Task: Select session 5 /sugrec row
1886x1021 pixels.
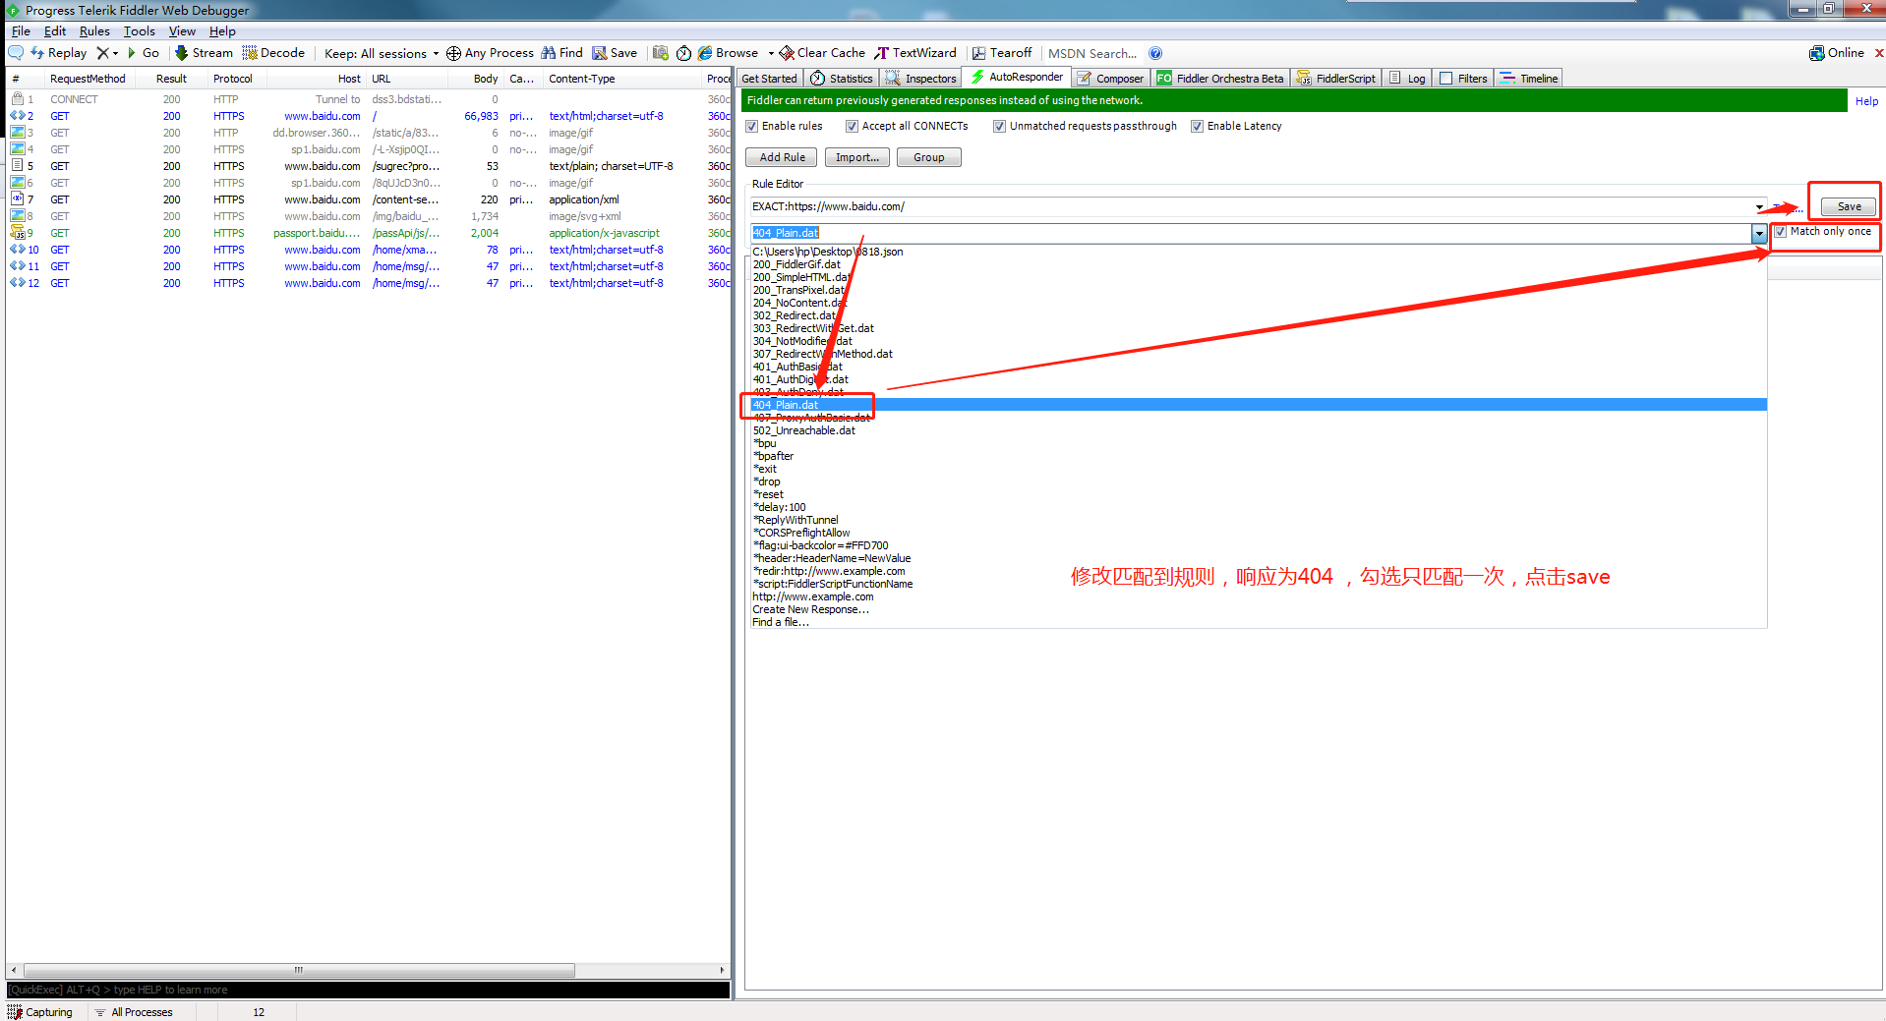Action: (x=369, y=166)
